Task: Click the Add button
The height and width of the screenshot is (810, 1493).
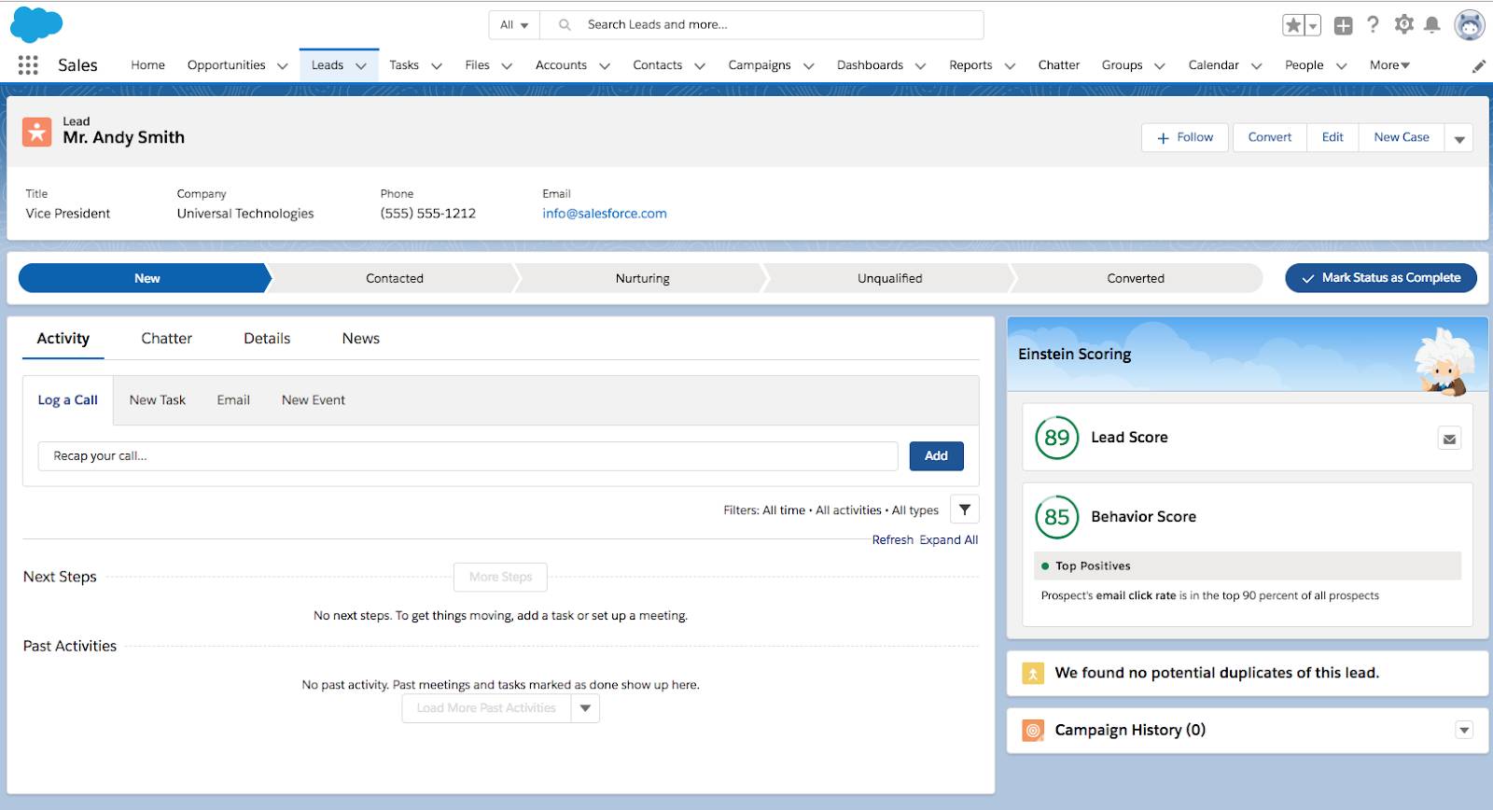Action: pos(937,456)
